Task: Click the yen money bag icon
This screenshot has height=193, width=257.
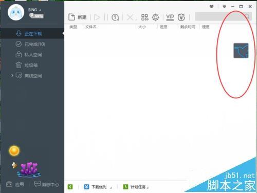Action: 181,17
